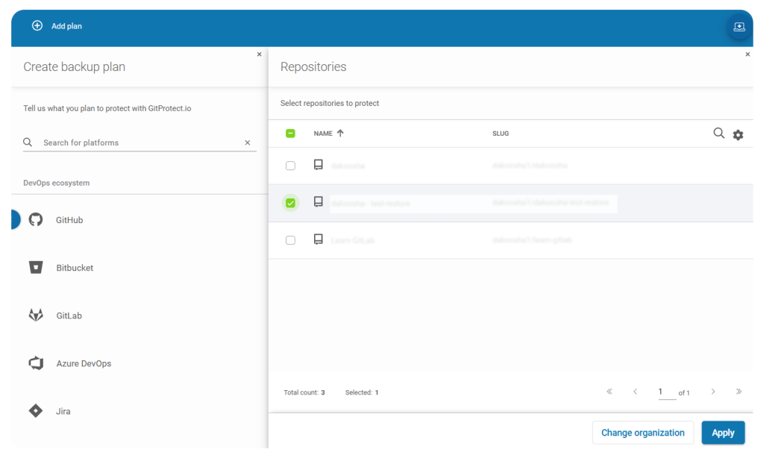The image size is (764, 458).
Task: Toggle the NAME column sort arrow
Action: [x=341, y=132]
